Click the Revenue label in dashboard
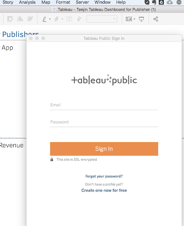 coord(11,145)
